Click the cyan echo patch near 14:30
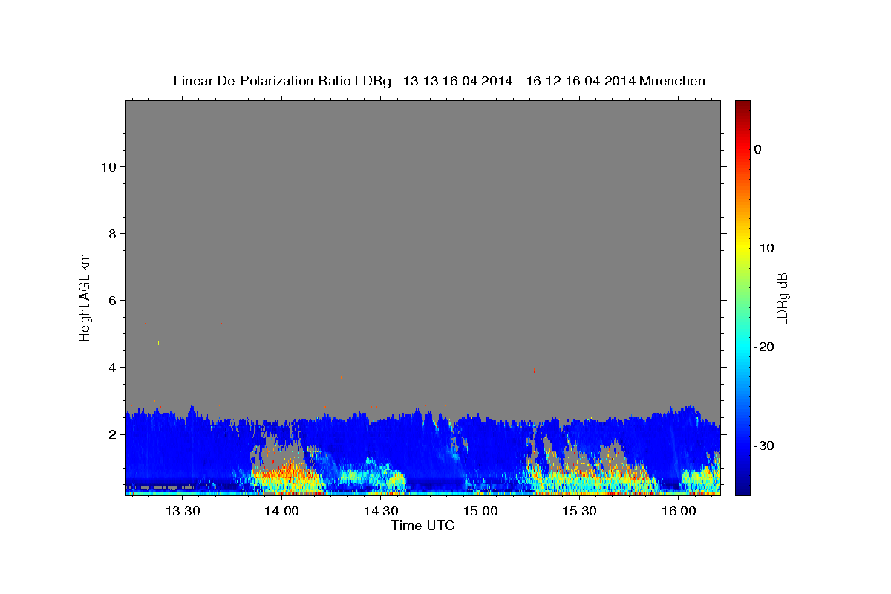Viewport: 891px width, 594px height. [371, 477]
